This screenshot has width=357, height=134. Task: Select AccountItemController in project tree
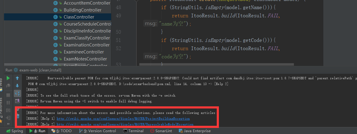point(87,3)
